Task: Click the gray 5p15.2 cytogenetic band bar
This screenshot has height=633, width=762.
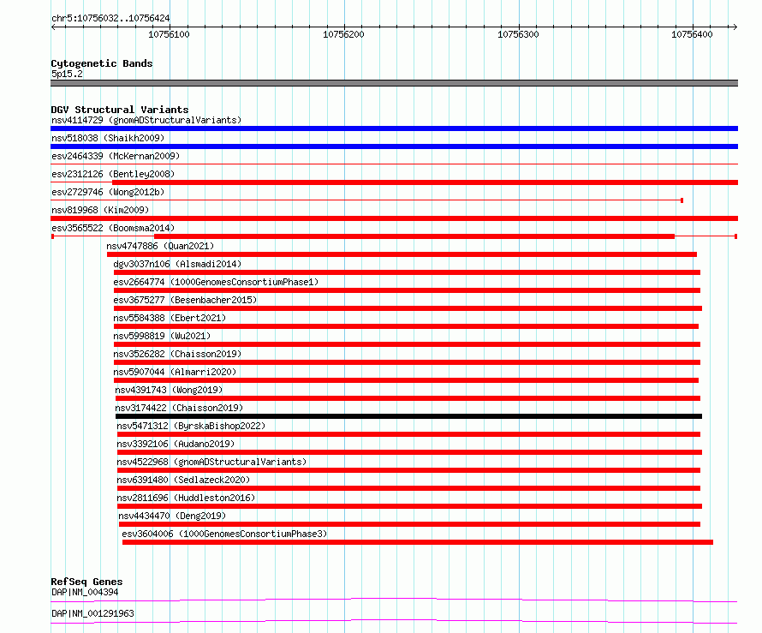Action: coord(394,83)
